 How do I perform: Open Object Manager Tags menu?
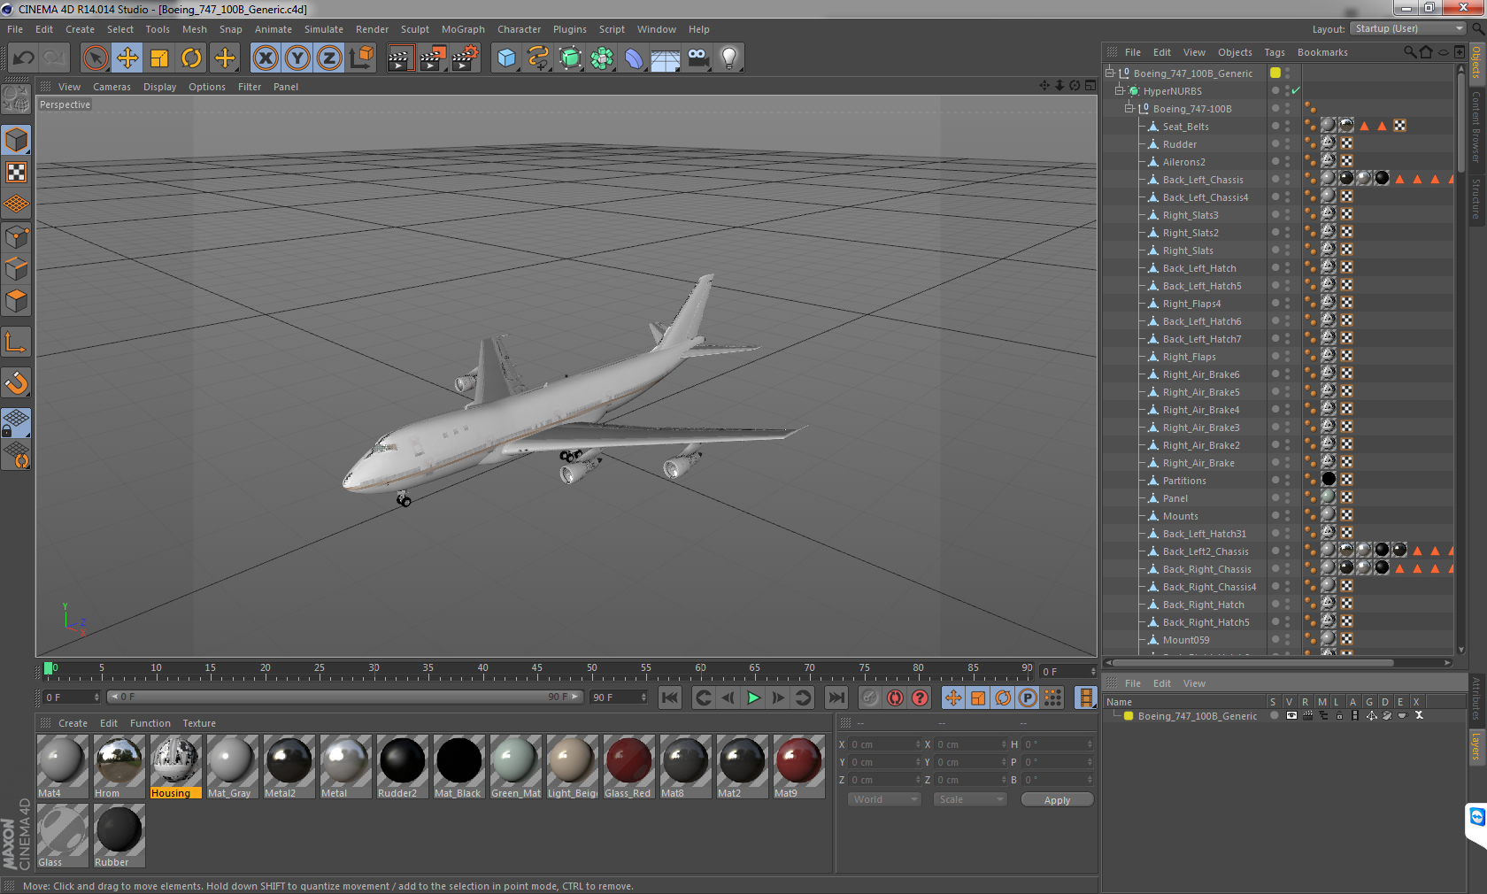click(x=1274, y=52)
